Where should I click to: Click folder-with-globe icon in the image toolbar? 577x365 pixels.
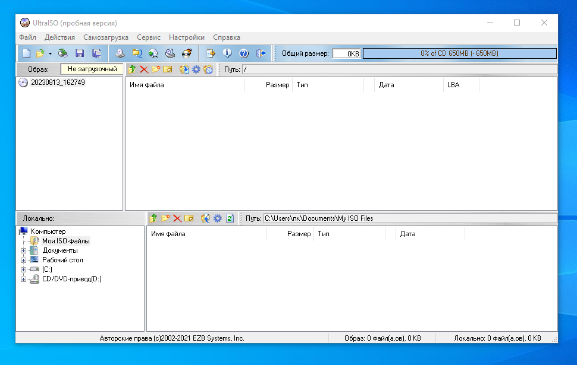pos(208,69)
